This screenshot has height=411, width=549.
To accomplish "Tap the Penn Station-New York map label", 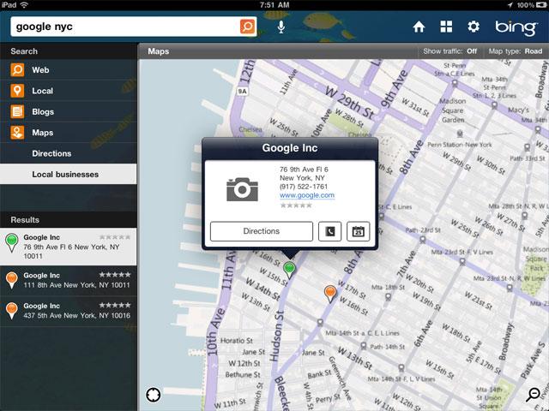I will point(460,145).
